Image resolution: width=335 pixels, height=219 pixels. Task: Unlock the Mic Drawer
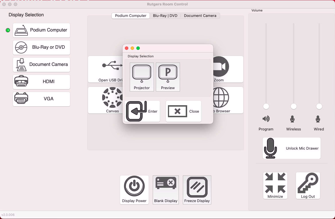291,148
